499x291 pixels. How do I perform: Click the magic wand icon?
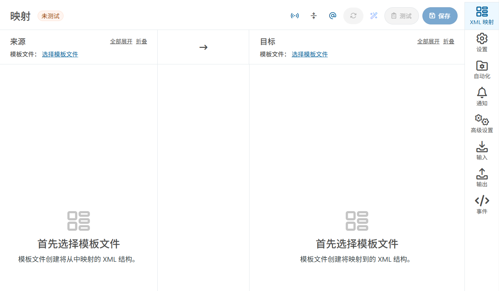pyautogui.click(x=374, y=16)
